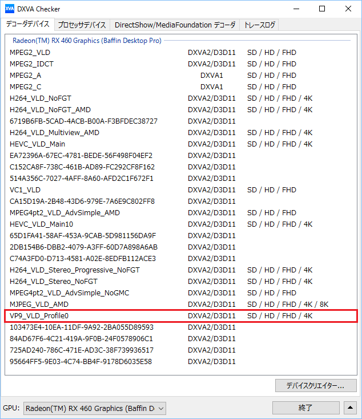Click the resolution list of MJPEG_VLD_AMD ending in 8K
362x419 pixels.
pyautogui.click(x=288, y=305)
